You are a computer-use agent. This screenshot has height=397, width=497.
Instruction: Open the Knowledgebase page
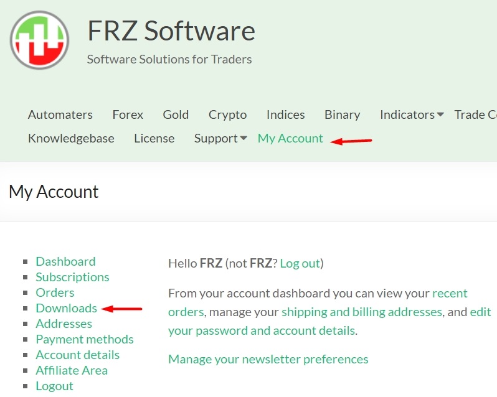pyautogui.click(x=71, y=138)
